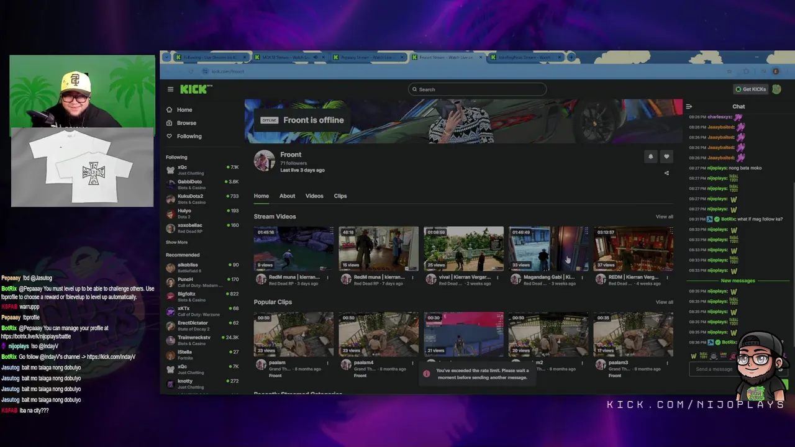Image resolution: width=795 pixels, height=447 pixels.
Task: Play the paalam clip with 23 views
Action: point(294,335)
